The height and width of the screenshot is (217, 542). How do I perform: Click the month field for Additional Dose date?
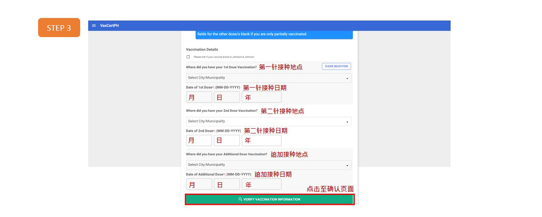(199, 184)
